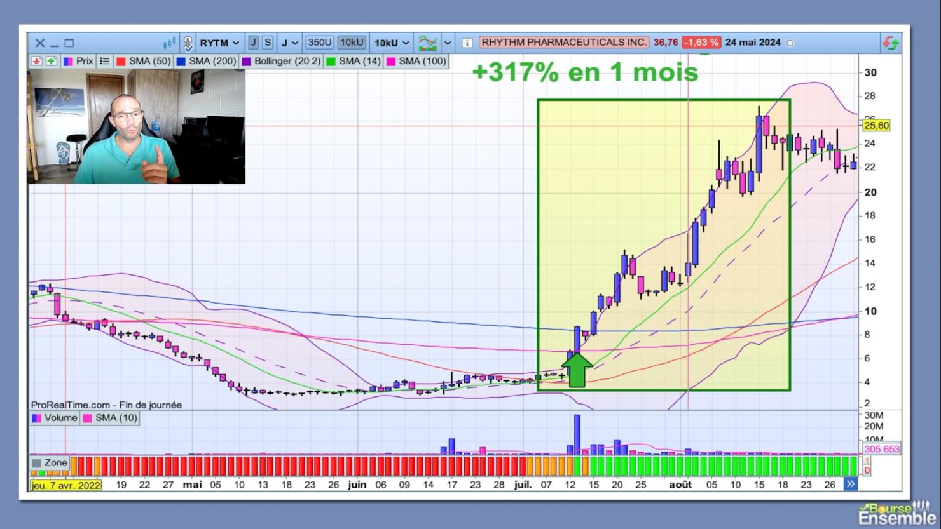Click the 24 mai 2024 date
The height and width of the screenshot is (529, 941).
point(753,43)
